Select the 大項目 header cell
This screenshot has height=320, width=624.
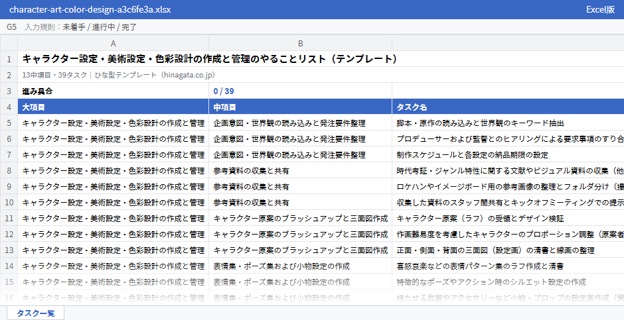click(x=113, y=107)
